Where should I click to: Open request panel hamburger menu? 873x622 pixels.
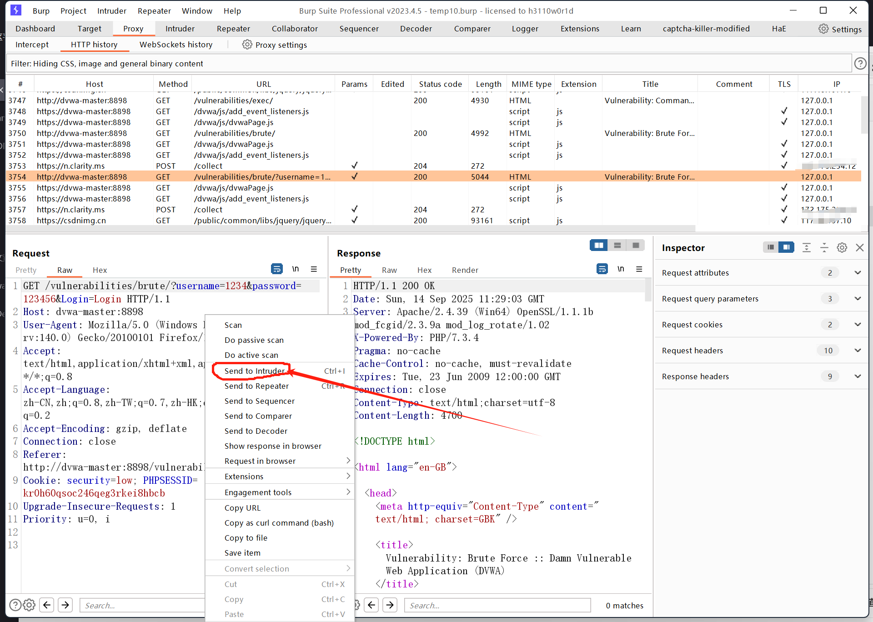point(314,269)
